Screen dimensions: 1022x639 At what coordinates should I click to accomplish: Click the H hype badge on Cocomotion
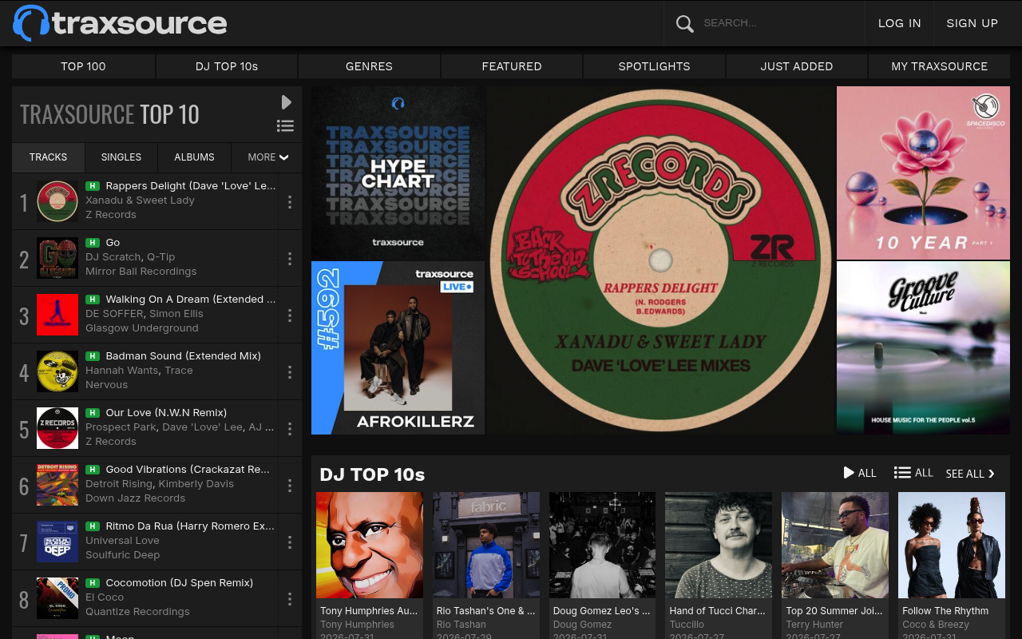[x=93, y=583]
